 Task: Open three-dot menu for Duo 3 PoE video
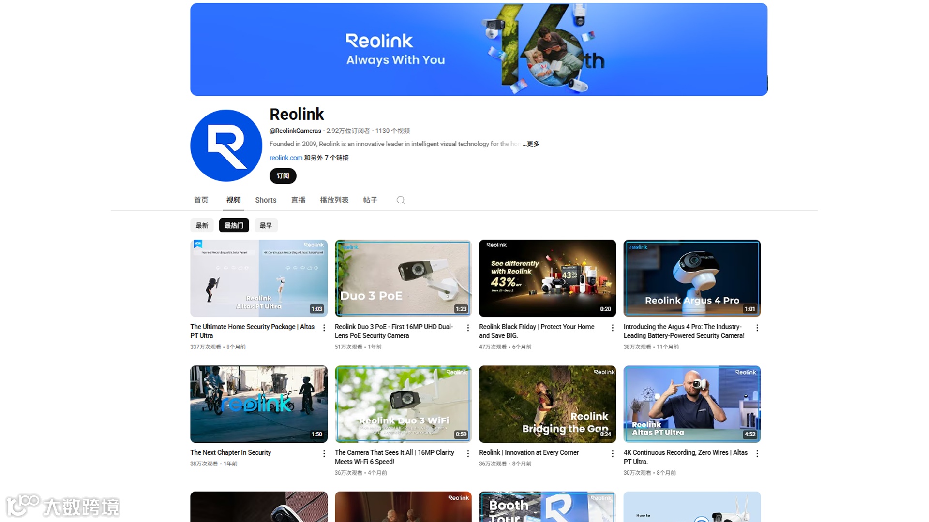click(x=468, y=328)
